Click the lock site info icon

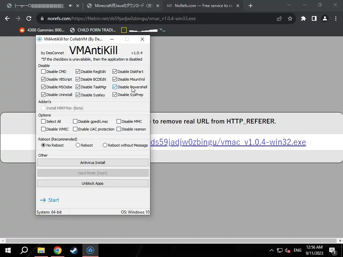click(42, 19)
